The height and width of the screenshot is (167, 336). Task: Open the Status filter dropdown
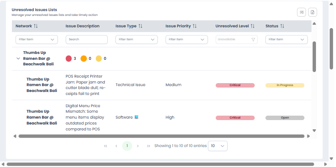286,40
